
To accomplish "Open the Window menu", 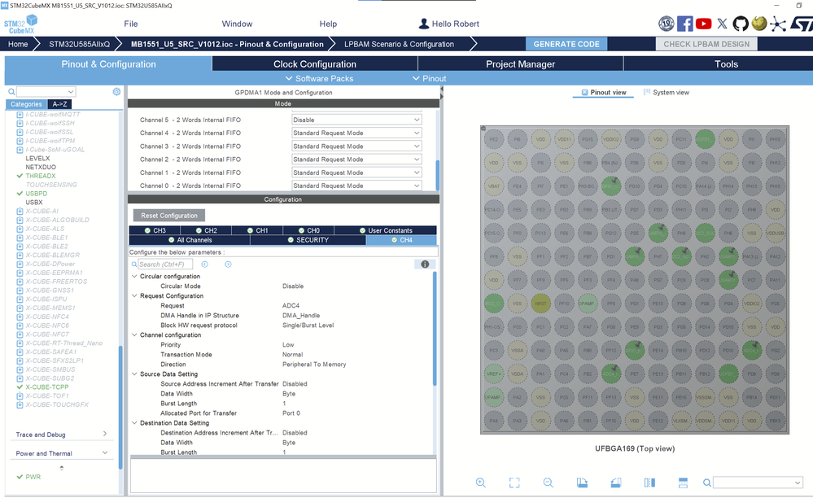I will tap(237, 24).
